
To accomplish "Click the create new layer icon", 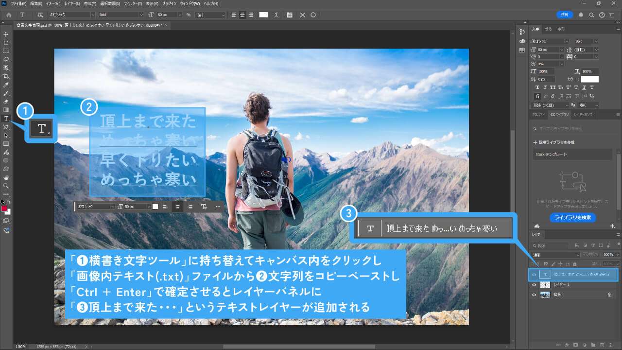I will coord(603,345).
